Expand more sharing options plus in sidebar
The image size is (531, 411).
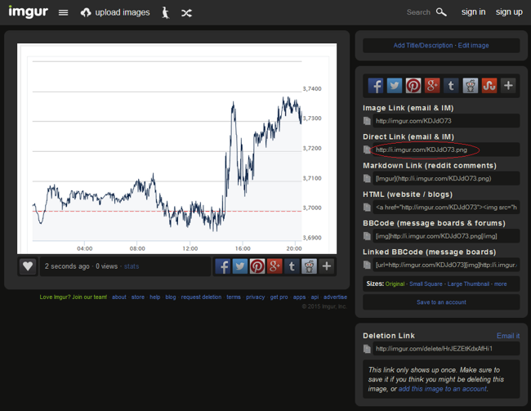(508, 85)
